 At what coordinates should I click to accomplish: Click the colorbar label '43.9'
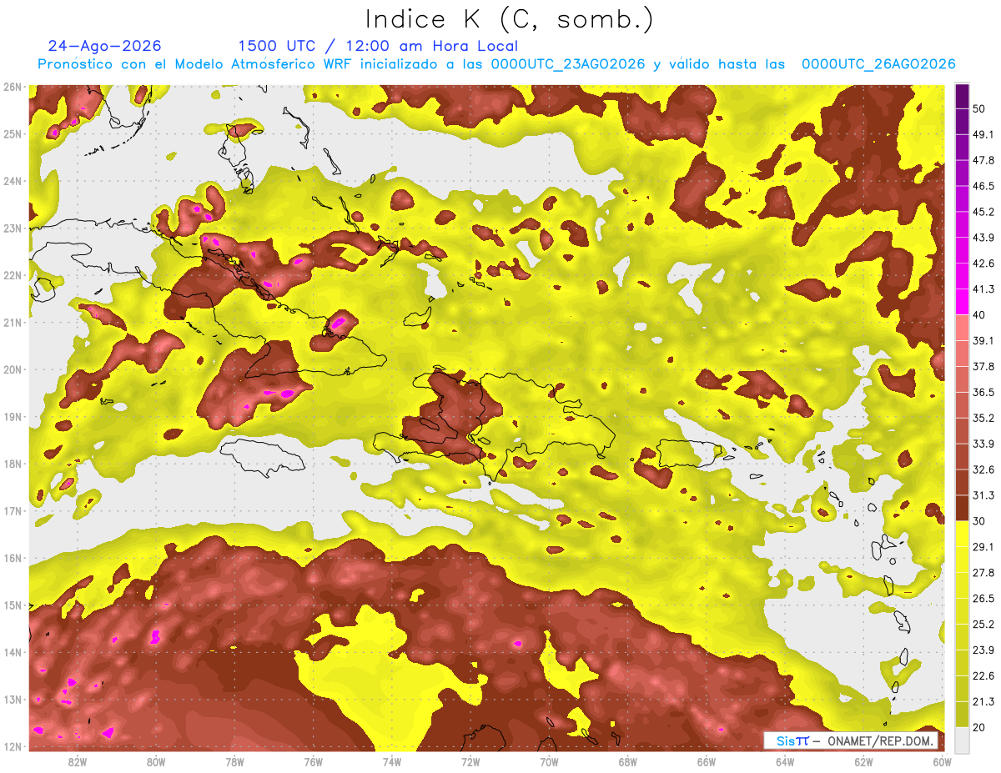[983, 238]
